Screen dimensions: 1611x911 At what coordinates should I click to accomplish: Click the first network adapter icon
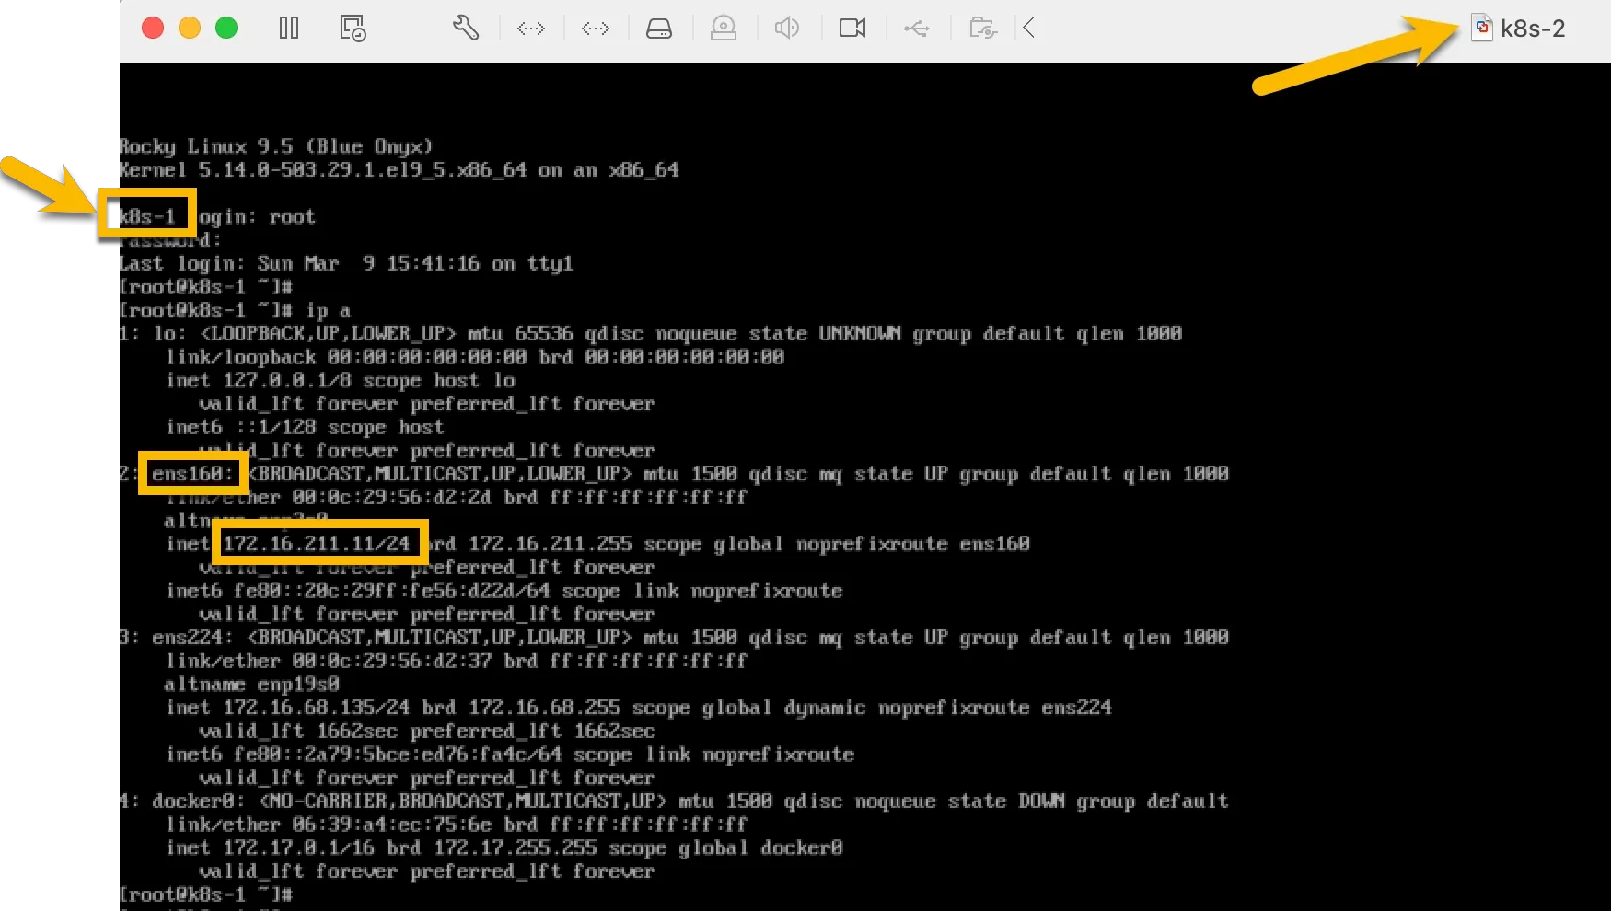coord(531,29)
